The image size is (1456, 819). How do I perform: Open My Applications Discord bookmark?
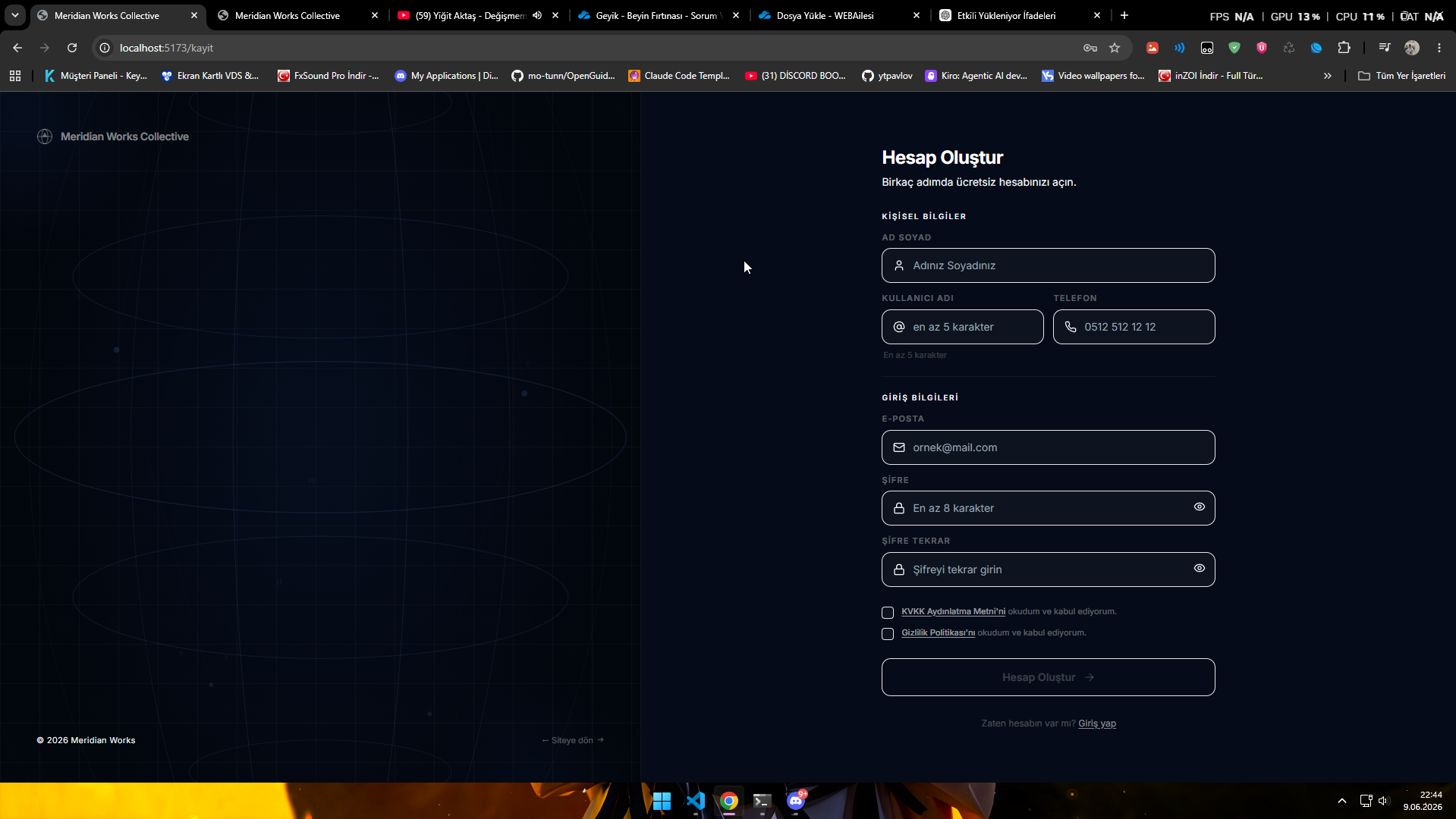pos(446,76)
